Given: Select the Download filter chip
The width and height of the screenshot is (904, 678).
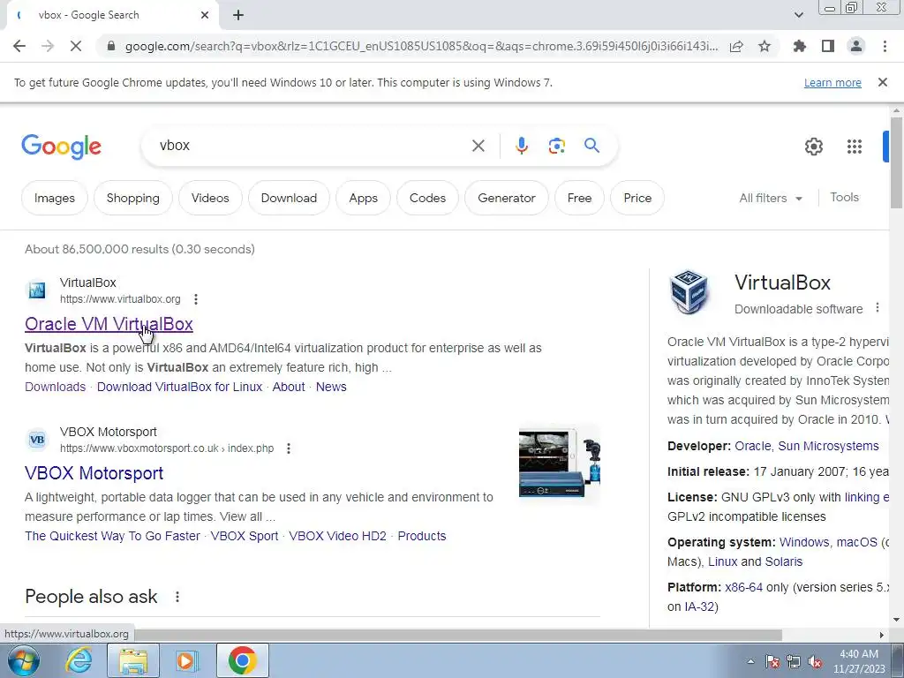Looking at the screenshot, I should pos(289,198).
